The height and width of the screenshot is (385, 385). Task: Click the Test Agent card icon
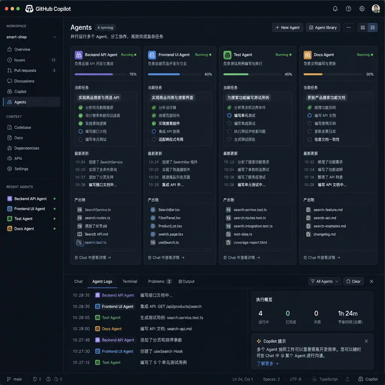227,55
